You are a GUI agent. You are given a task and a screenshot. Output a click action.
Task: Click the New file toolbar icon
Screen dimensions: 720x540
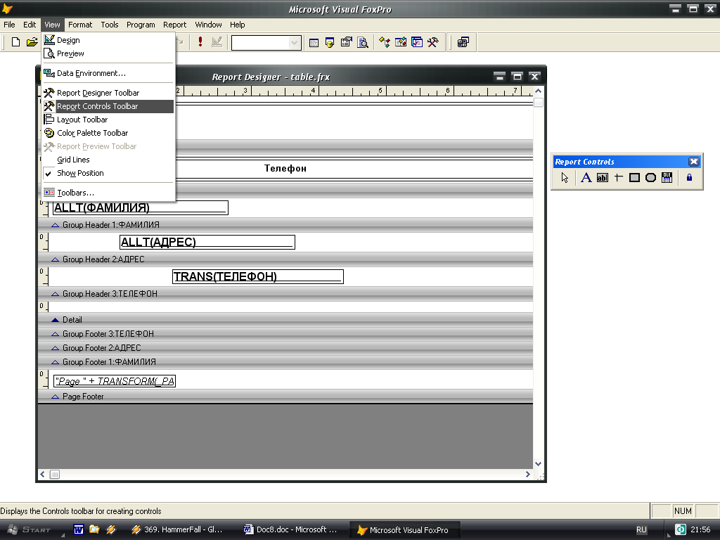click(15, 42)
